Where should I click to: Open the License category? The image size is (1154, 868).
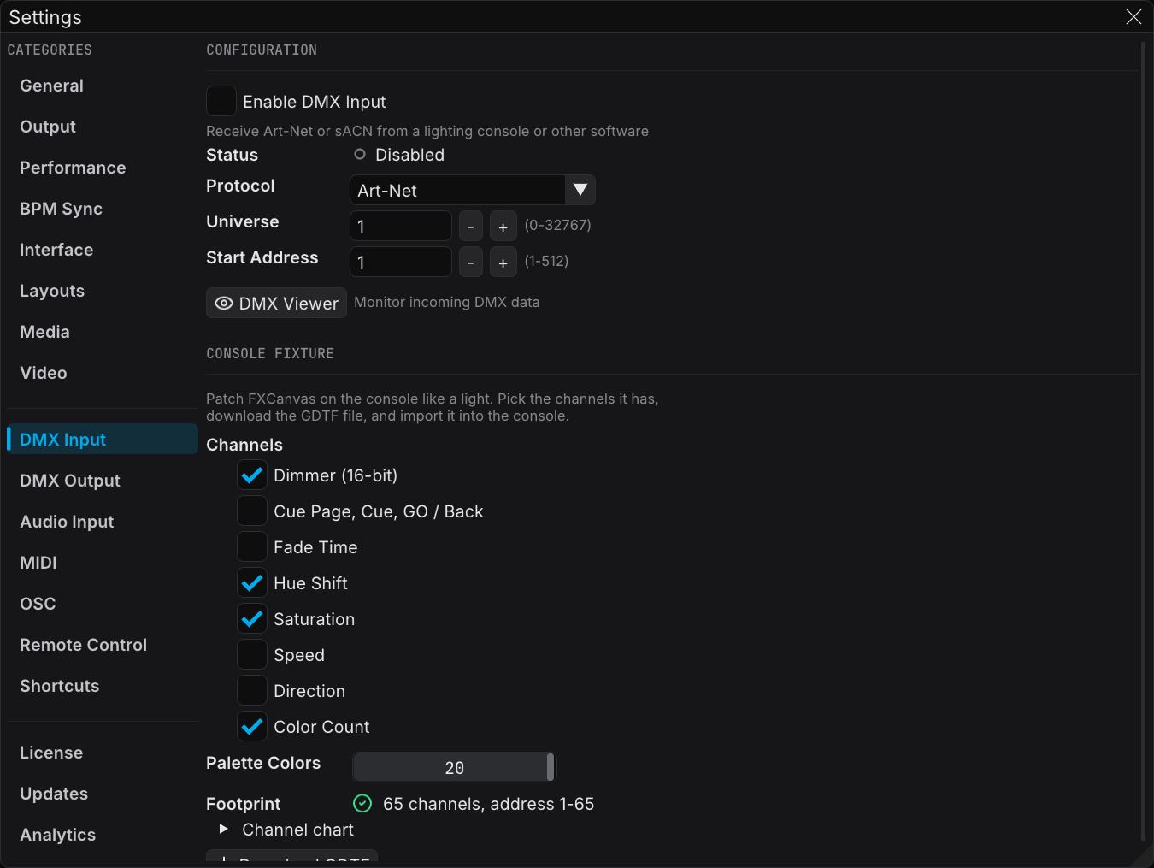pyautogui.click(x=103, y=753)
